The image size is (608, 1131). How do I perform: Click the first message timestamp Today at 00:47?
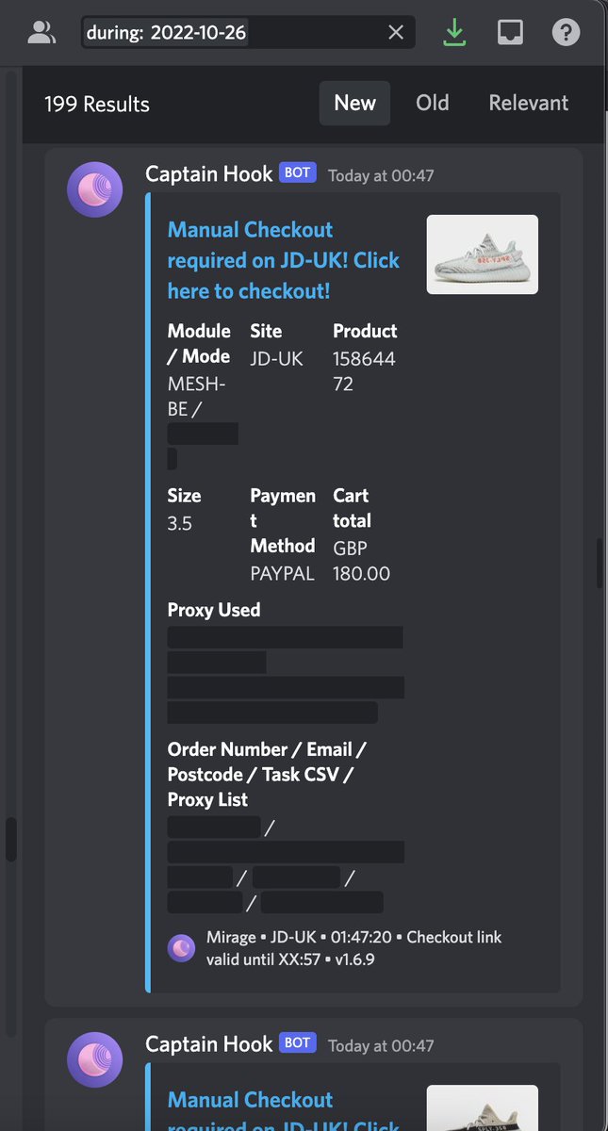[x=381, y=175]
